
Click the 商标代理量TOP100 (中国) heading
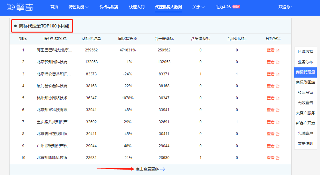tap(44, 26)
